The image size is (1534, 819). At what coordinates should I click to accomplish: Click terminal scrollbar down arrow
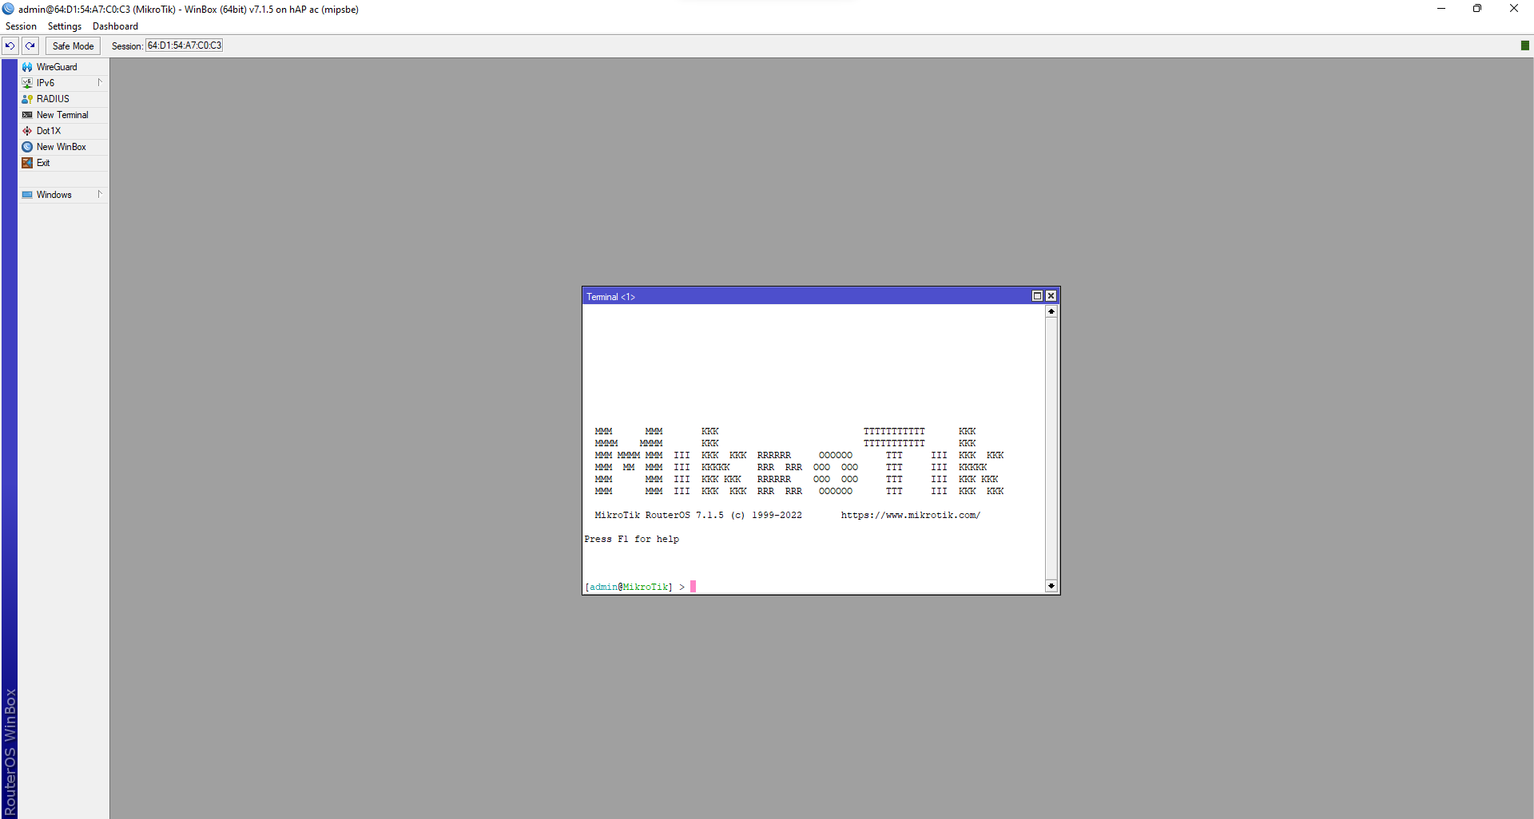pyautogui.click(x=1051, y=586)
